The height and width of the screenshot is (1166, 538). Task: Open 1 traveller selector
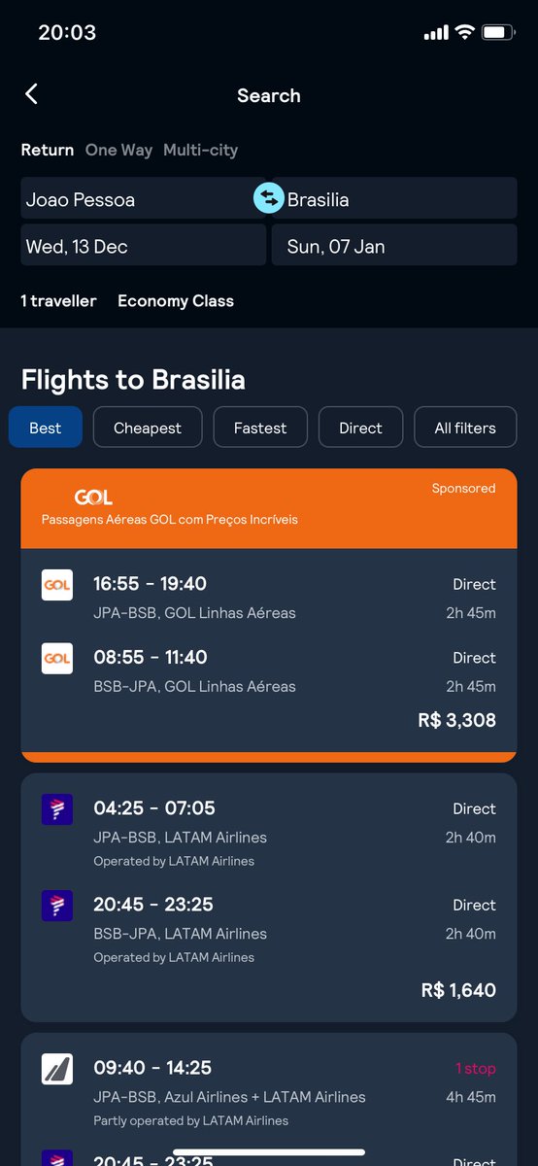tap(59, 300)
